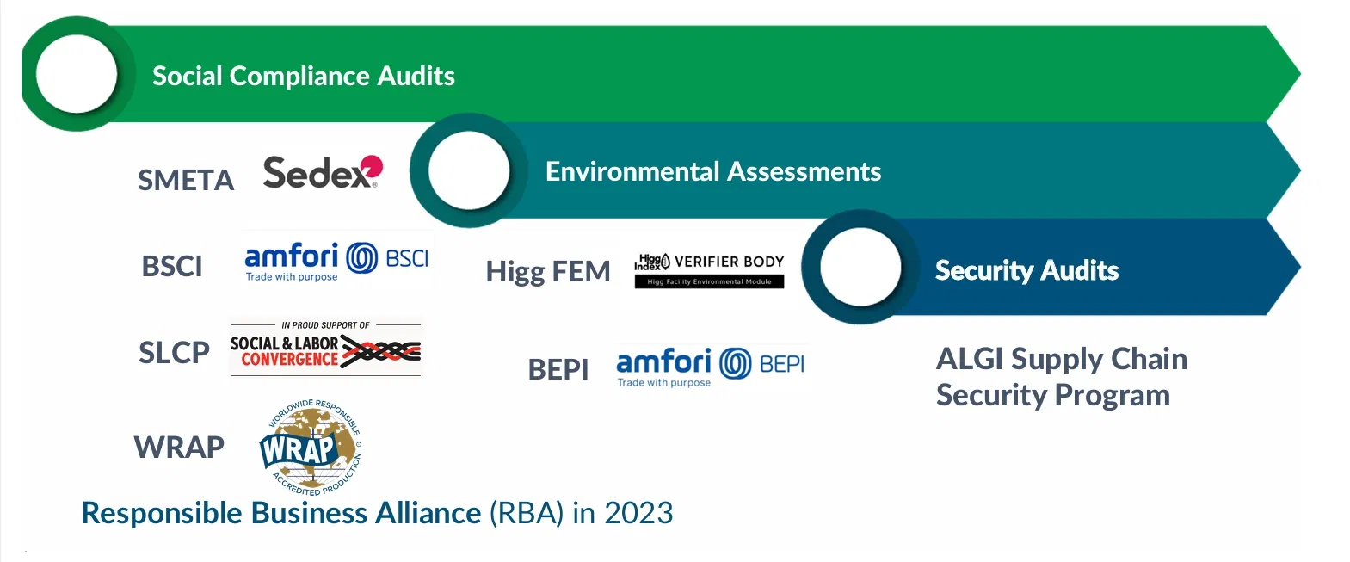Click the SMETA label

coord(186,180)
